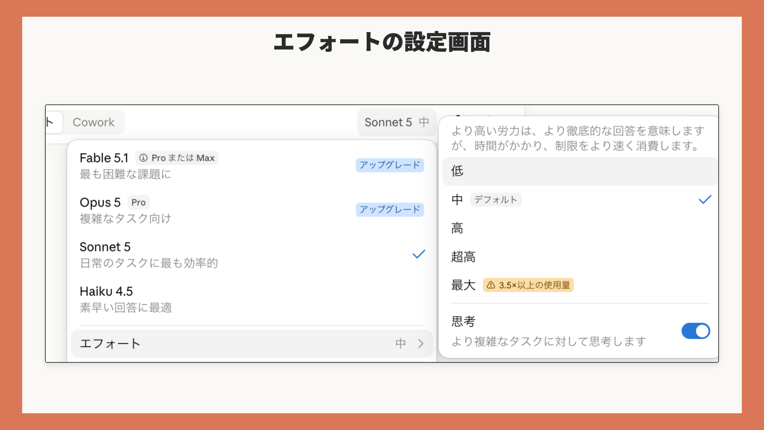764x430 pixels.
Task: Open the エフォート row
Action: 252,344
